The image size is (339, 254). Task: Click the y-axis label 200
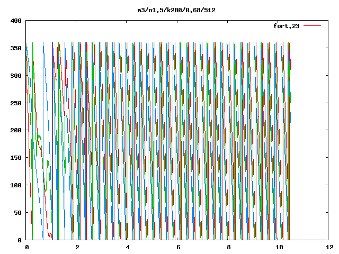[x=16, y=130]
